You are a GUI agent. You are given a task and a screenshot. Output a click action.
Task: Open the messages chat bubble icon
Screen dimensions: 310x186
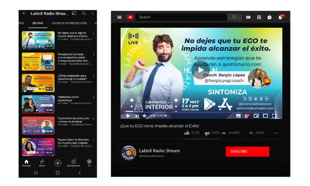click(269, 18)
